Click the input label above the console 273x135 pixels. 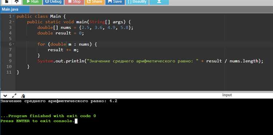tap(227, 95)
